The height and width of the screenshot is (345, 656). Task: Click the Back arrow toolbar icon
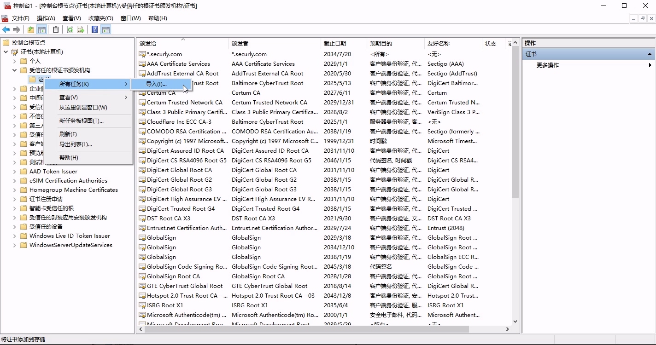(6, 30)
